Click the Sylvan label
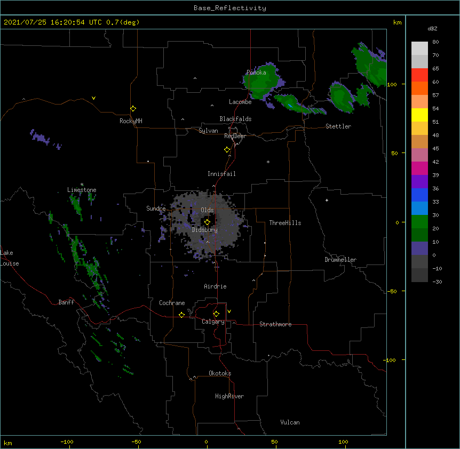Viewport: 460px width, 449px height. [208, 131]
